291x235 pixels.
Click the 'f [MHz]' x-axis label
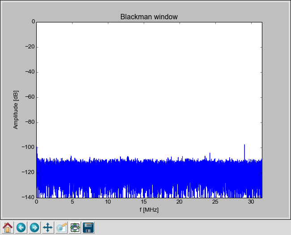tap(149, 210)
